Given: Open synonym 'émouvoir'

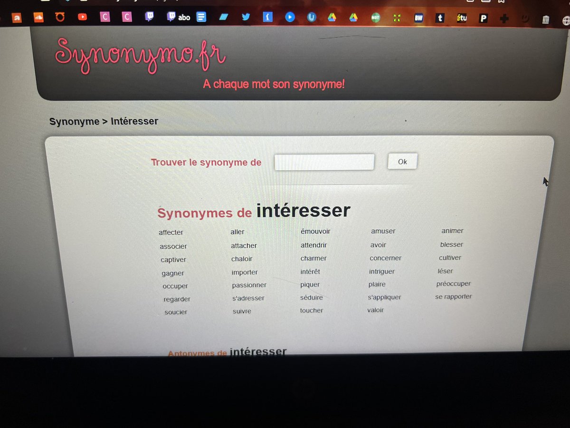Looking at the screenshot, I should pos(315,232).
